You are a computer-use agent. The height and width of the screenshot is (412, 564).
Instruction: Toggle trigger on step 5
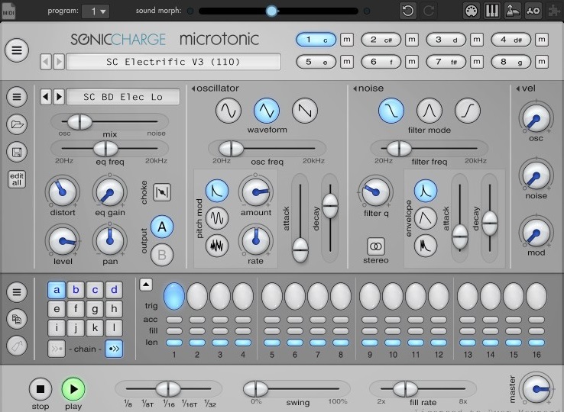point(272,296)
